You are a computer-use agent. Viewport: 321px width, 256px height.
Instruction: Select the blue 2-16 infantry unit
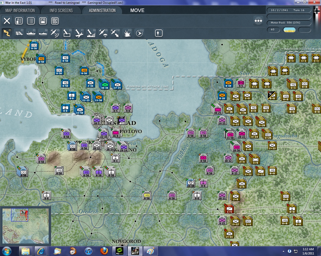[90, 83]
